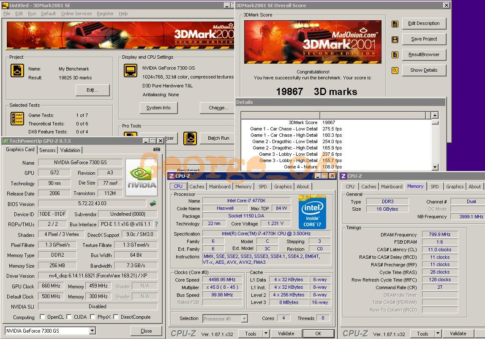Open the Processor #1 selection dropdown
Viewport: 485px width, 339px height.
(x=244, y=319)
